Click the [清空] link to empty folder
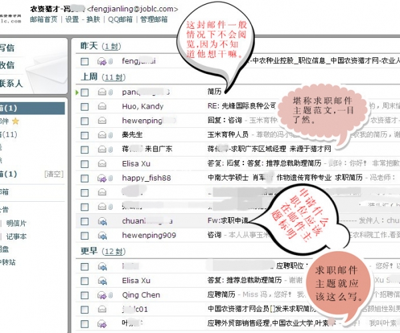Screen dimensions: 400x333 [x=53, y=174]
